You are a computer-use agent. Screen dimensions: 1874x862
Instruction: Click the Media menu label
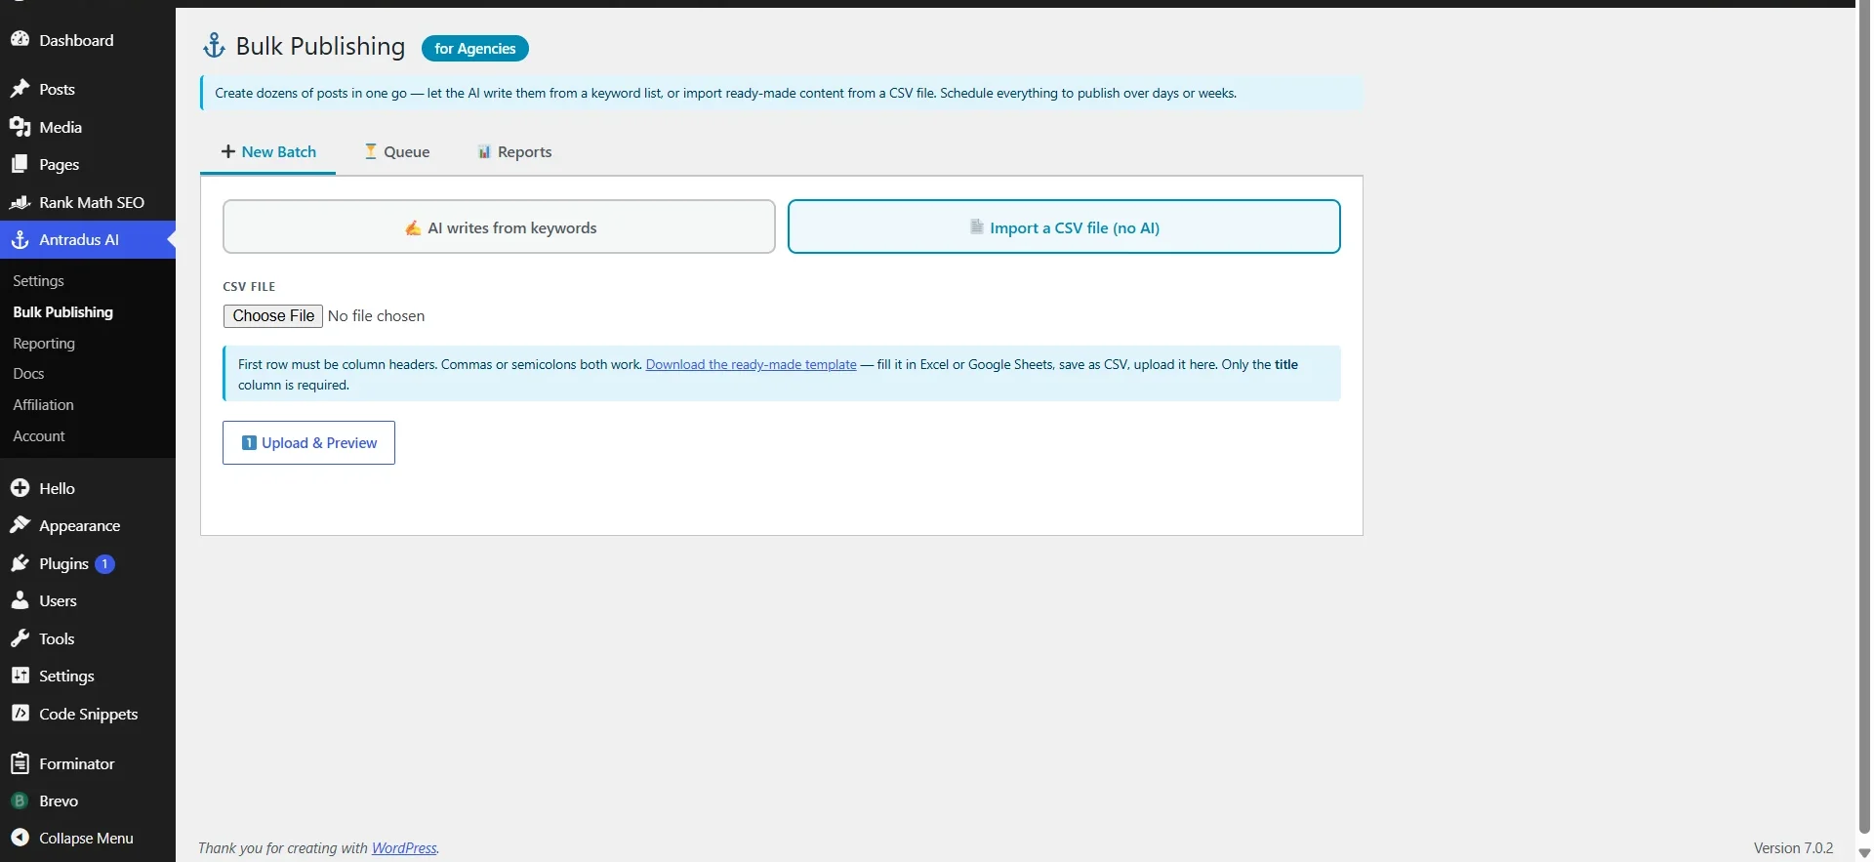pyautogui.click(x=61, y=127)
